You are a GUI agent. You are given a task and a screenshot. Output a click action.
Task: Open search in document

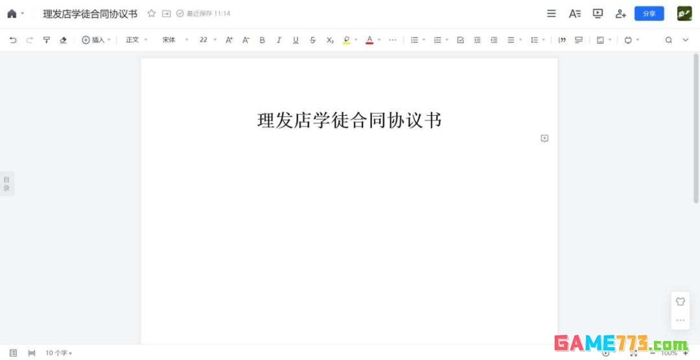[668, 40]
